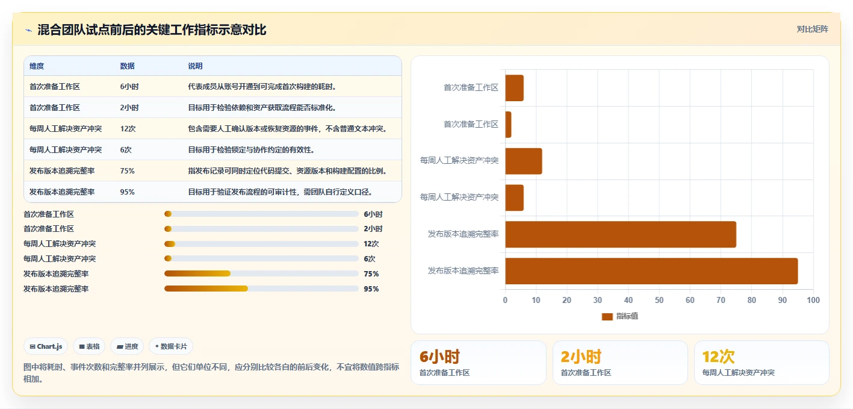Click the cell 目标用于检验锁定与协作约定的有效性。
853x409 pixels.
251,150
